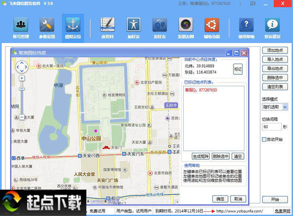Click 皇城根遗址公园 park marker
This screenshot has width=293, height=216.
pos(149,125)
